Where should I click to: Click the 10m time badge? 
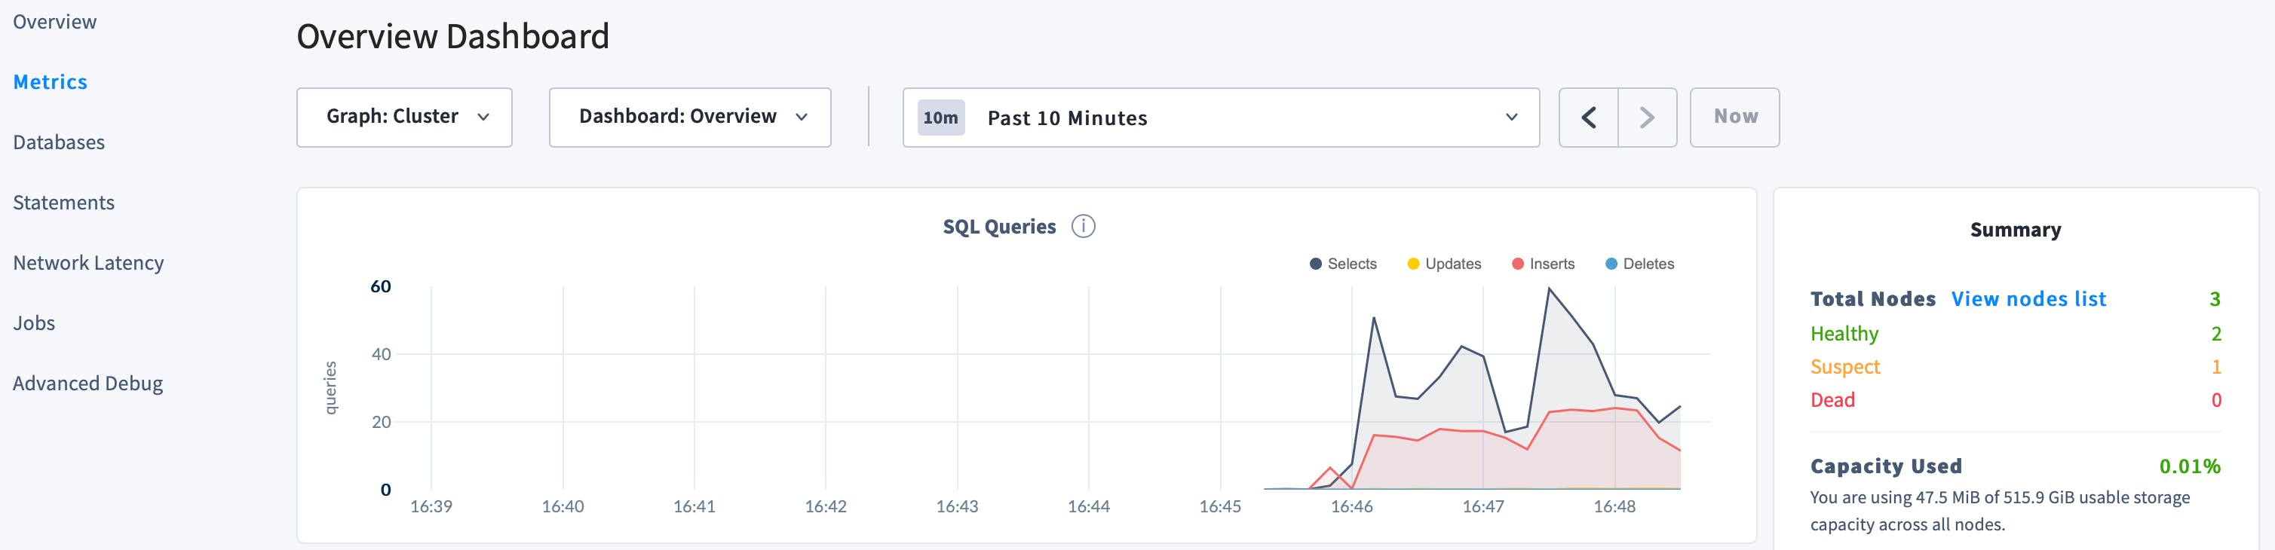click(940, 118)
